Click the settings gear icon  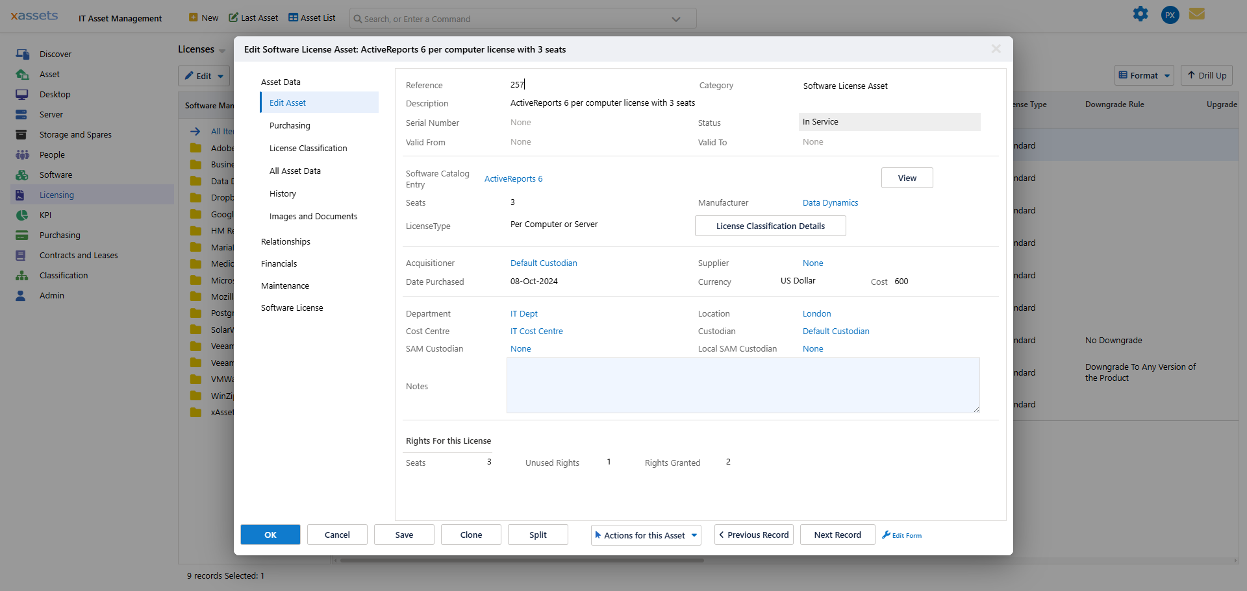[1140, 14]
